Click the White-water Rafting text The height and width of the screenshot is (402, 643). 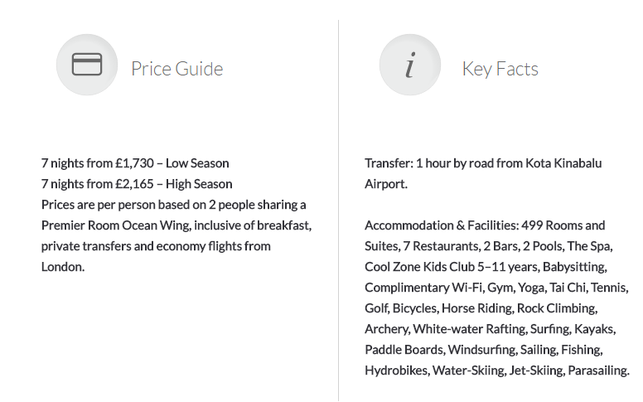pos(470,329)
